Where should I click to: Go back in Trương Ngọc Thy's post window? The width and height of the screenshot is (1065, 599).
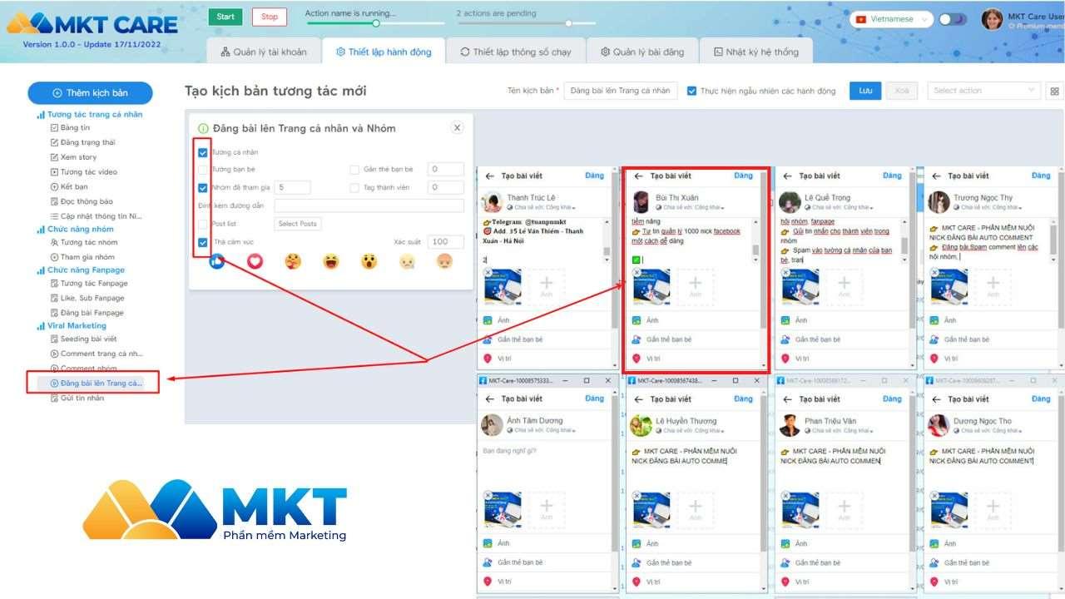[936, 176]
